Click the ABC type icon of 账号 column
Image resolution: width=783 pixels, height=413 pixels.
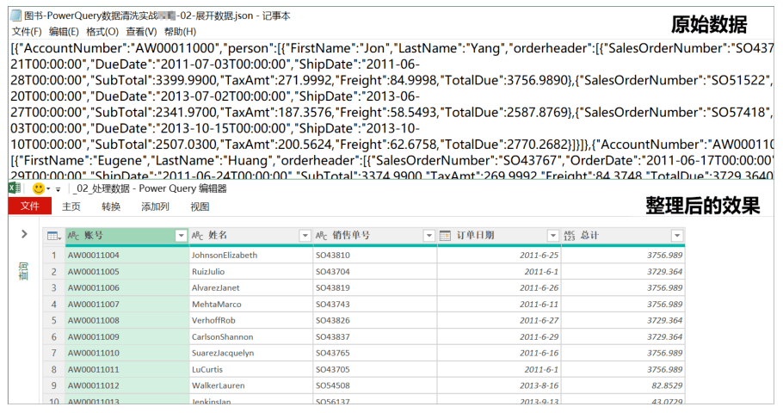[73, 236]
